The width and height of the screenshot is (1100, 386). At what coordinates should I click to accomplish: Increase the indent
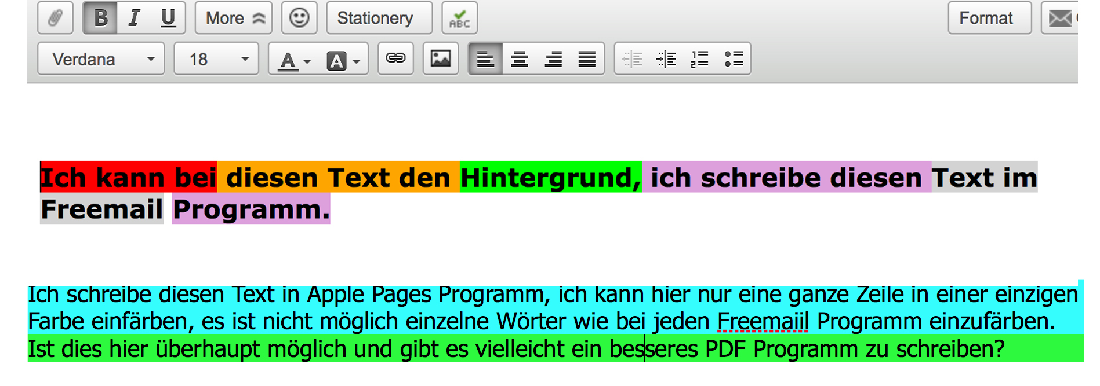click(666, 59)
